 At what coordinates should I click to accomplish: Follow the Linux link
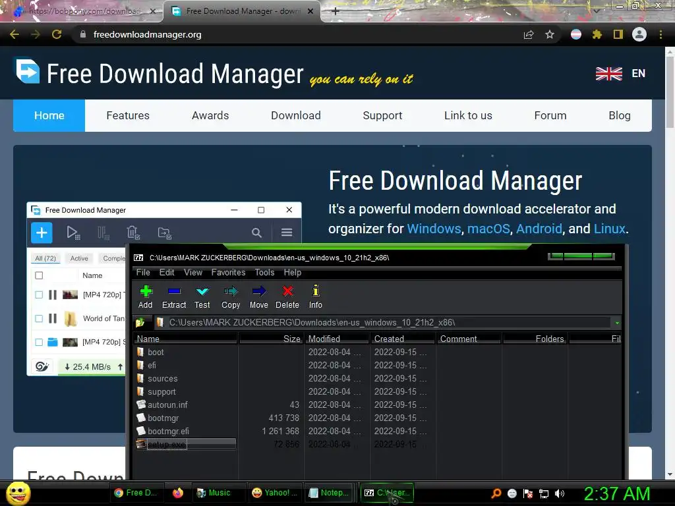(610, 229)
